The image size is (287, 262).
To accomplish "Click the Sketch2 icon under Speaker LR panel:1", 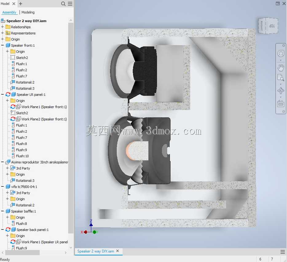I will (13, 113).
